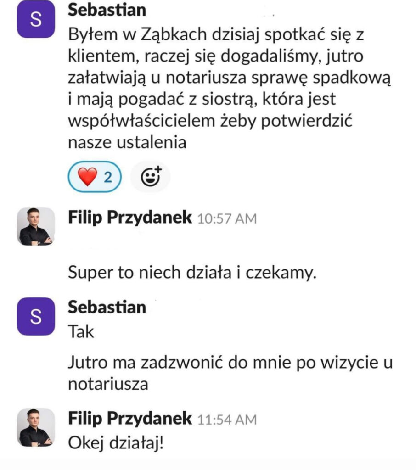Toggle the red heart reaction
The image size is (416, 470).
(94, 176)
